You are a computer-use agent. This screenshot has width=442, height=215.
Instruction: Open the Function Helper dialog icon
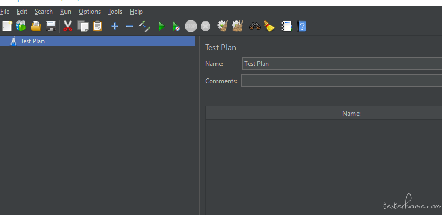tap(286, 26)
